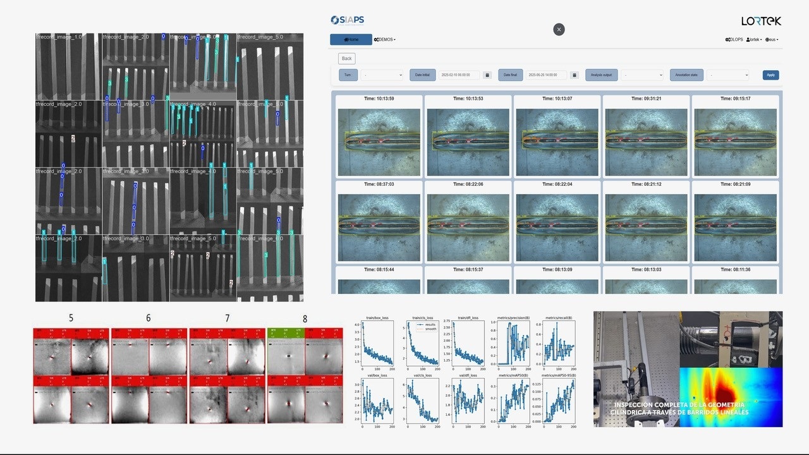Click the Apply filter button
This screenshot has width=809, height=455.
[770, 75]
